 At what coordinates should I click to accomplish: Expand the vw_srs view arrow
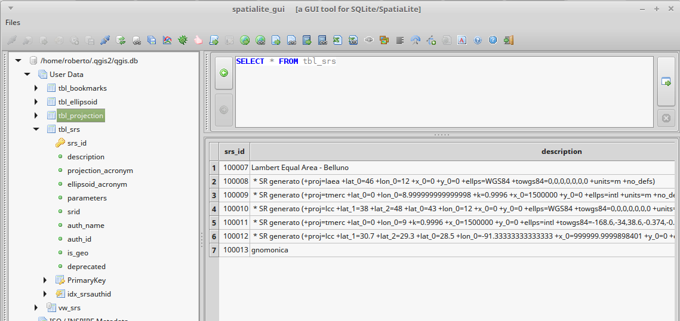pos(36,308)
